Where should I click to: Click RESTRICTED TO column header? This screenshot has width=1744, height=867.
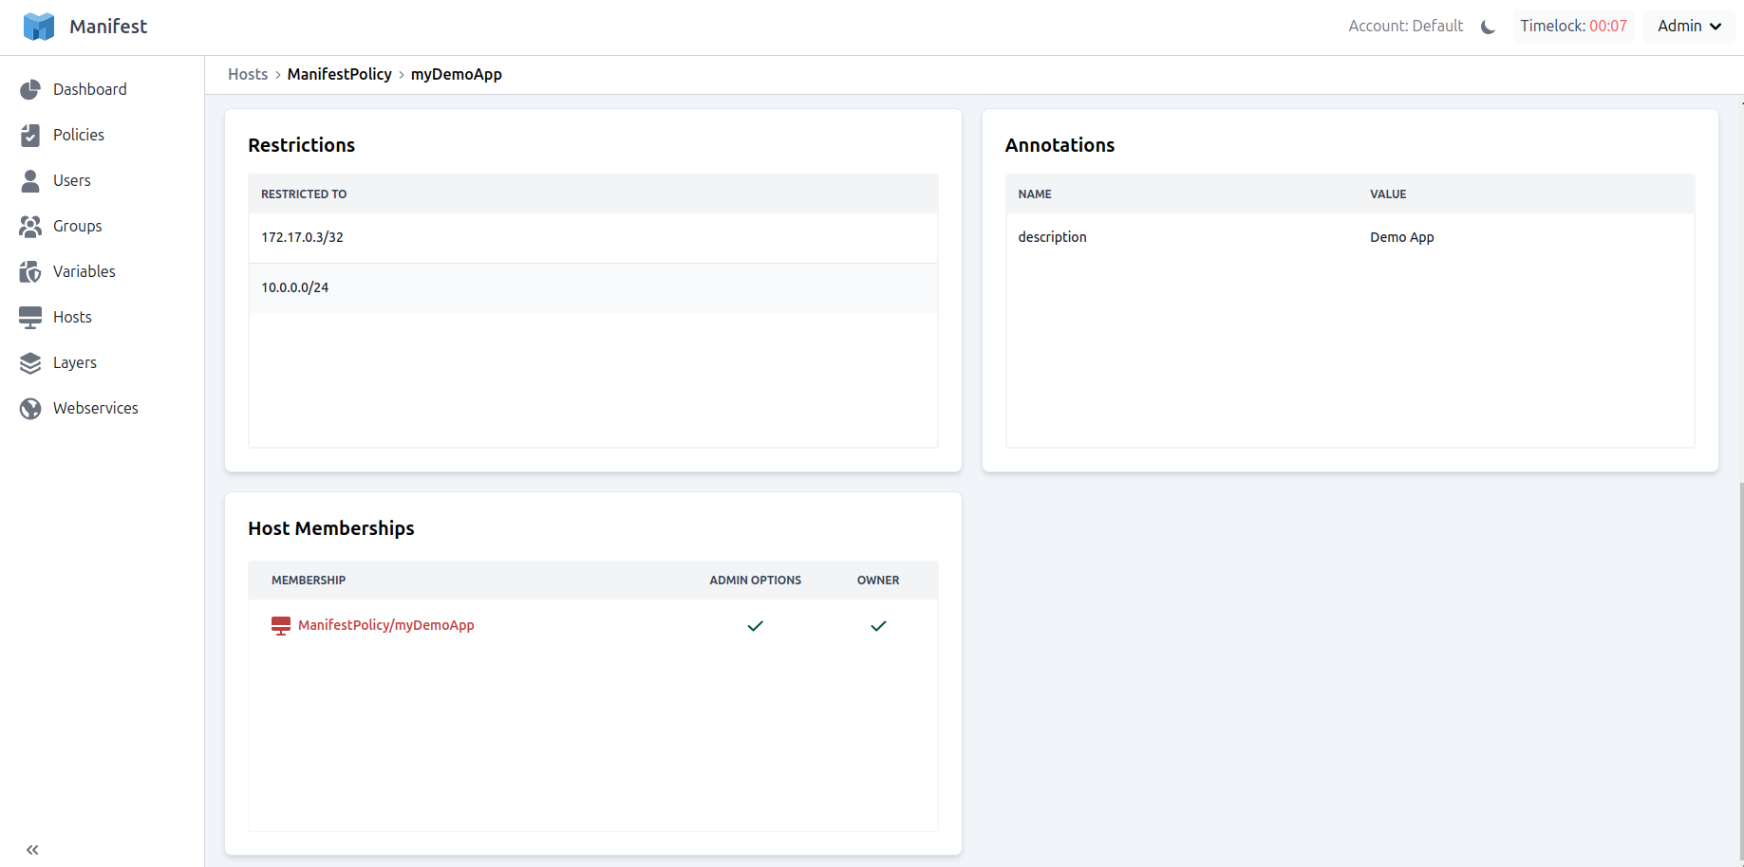point(304,194)
